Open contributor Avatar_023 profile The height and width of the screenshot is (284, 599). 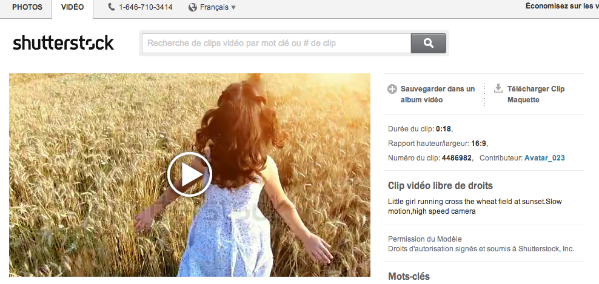(544, 158)
